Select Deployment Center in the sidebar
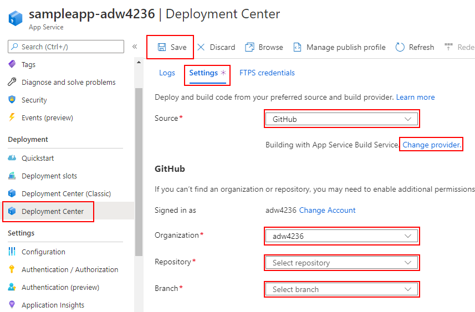 coord(53,212)
